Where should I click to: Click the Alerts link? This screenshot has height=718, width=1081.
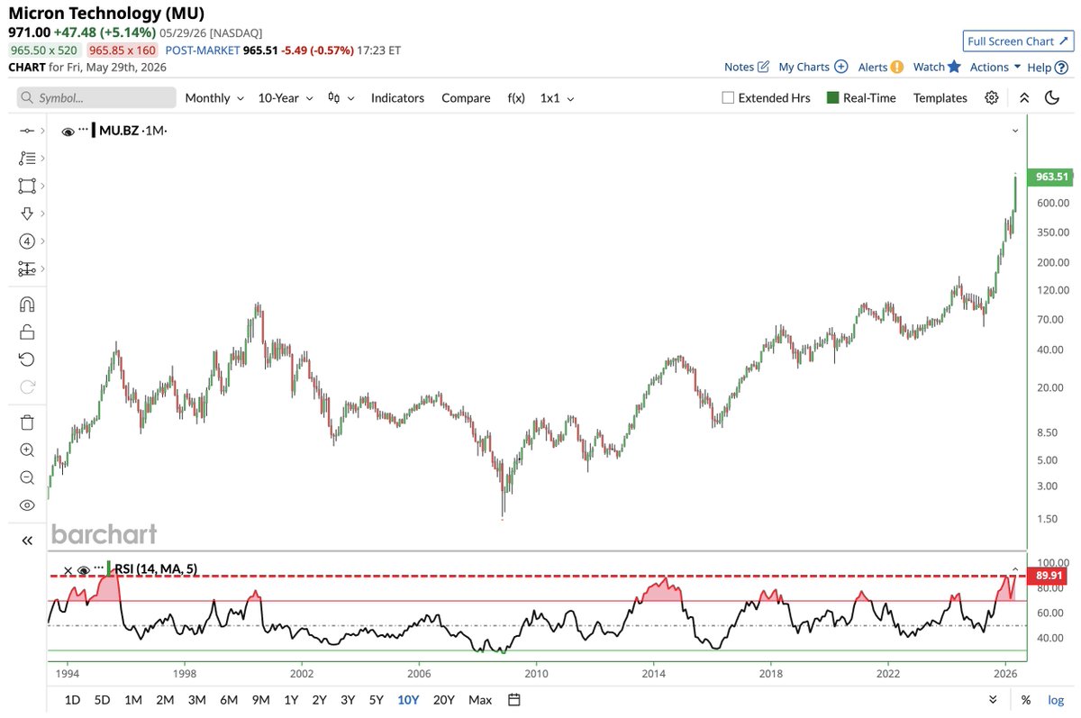pyautogui.click(x=873, y=67)
